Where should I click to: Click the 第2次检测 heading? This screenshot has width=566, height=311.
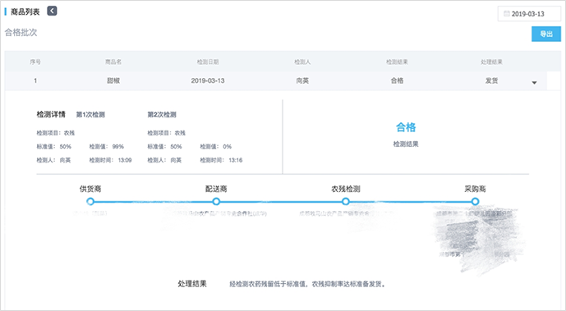pyautogui.click(x=162, y=115)
